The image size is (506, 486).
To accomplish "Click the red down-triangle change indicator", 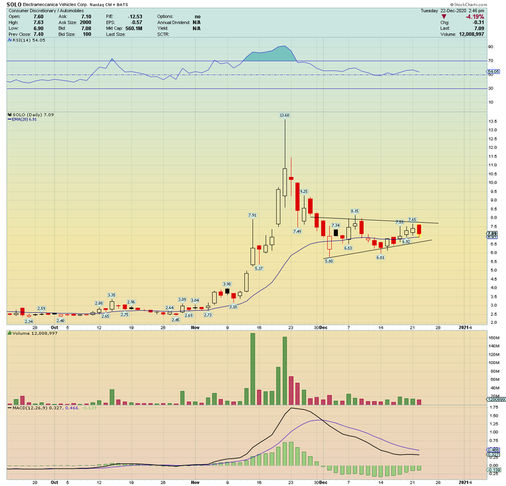I will tap(444, 16).
